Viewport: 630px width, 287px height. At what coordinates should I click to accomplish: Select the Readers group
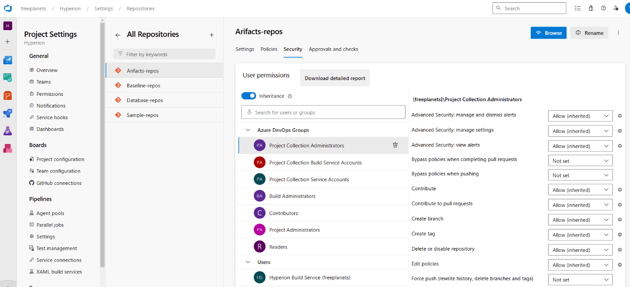click(x=323, y=247)
